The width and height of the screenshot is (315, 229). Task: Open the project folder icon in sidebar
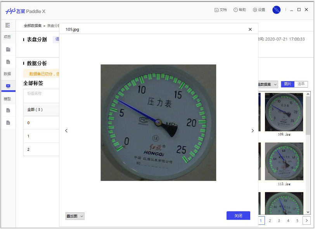coord(8,50)
